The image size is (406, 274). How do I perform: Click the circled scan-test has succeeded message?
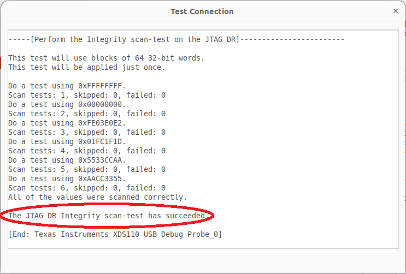tap(108, 216)
